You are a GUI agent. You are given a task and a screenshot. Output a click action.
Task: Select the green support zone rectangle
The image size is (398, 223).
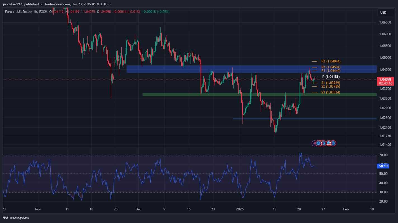tap(196, 95)
